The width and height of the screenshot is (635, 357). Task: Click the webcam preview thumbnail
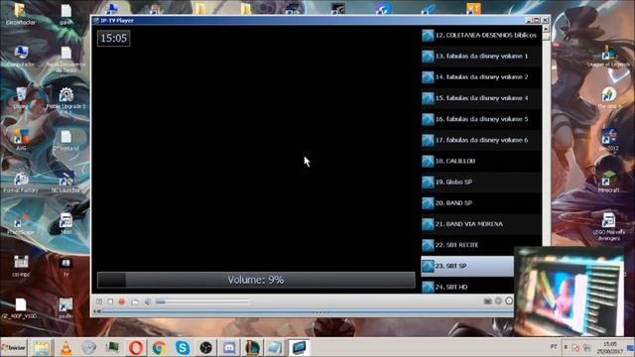[x=569, y=291]
